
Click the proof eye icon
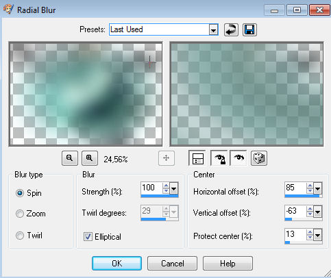coord(238,158)
